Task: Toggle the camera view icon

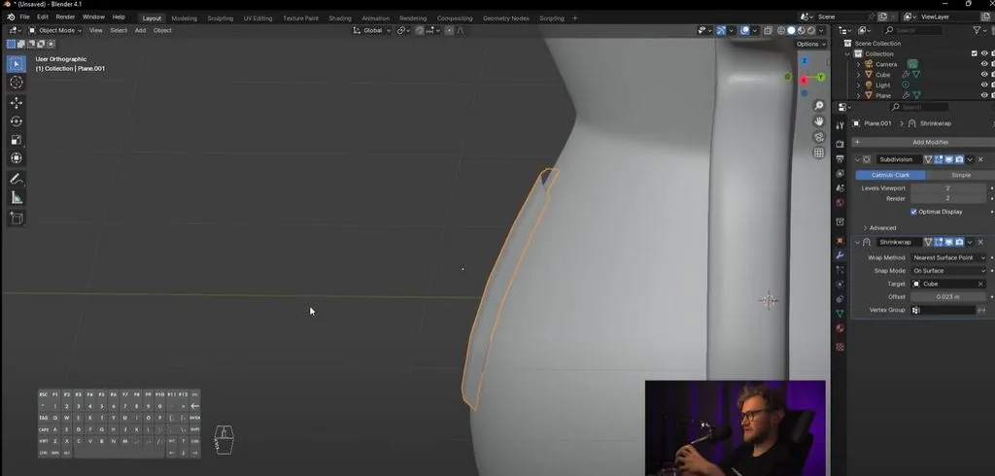Action: tap(819, 137)
